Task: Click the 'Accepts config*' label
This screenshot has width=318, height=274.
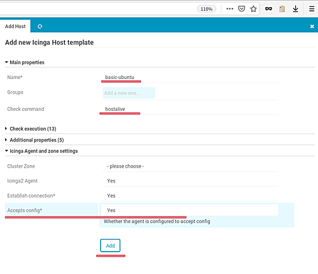Action: point(24,210)
